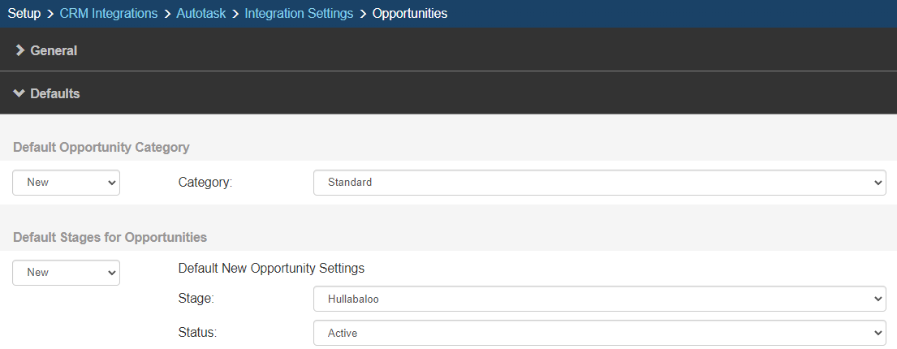Open the Category dropdown showing Standard

point(599,183)
